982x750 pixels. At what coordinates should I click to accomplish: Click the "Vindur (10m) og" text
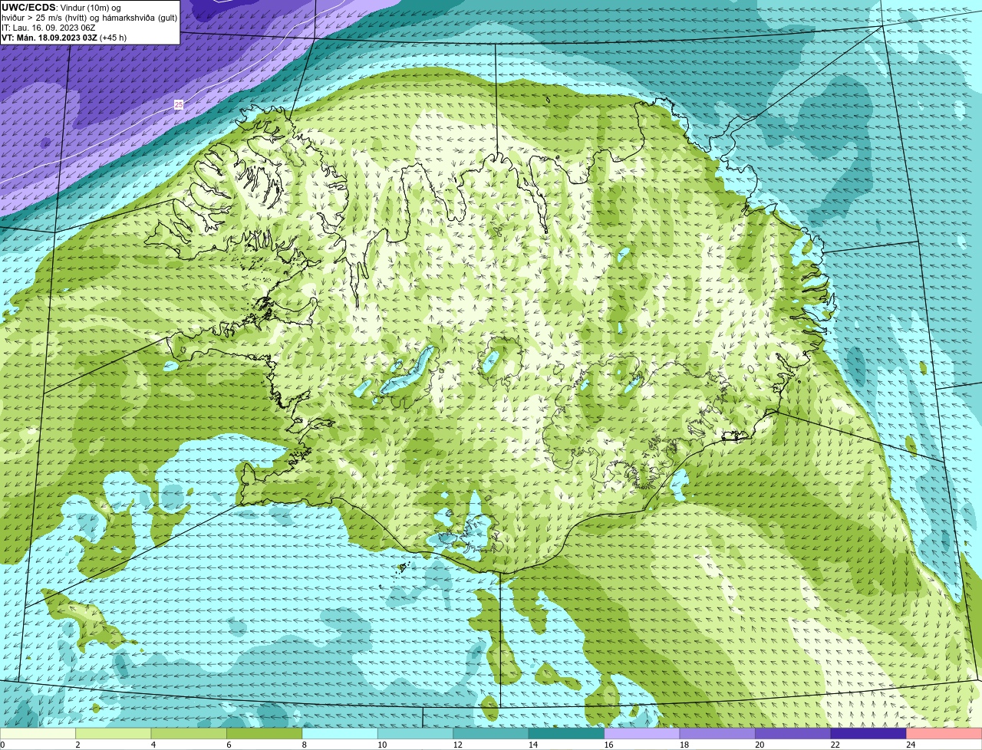tap(91, 8)
